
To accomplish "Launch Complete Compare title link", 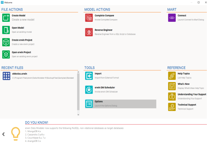I will pyautogui.click(x=104, y=15).
